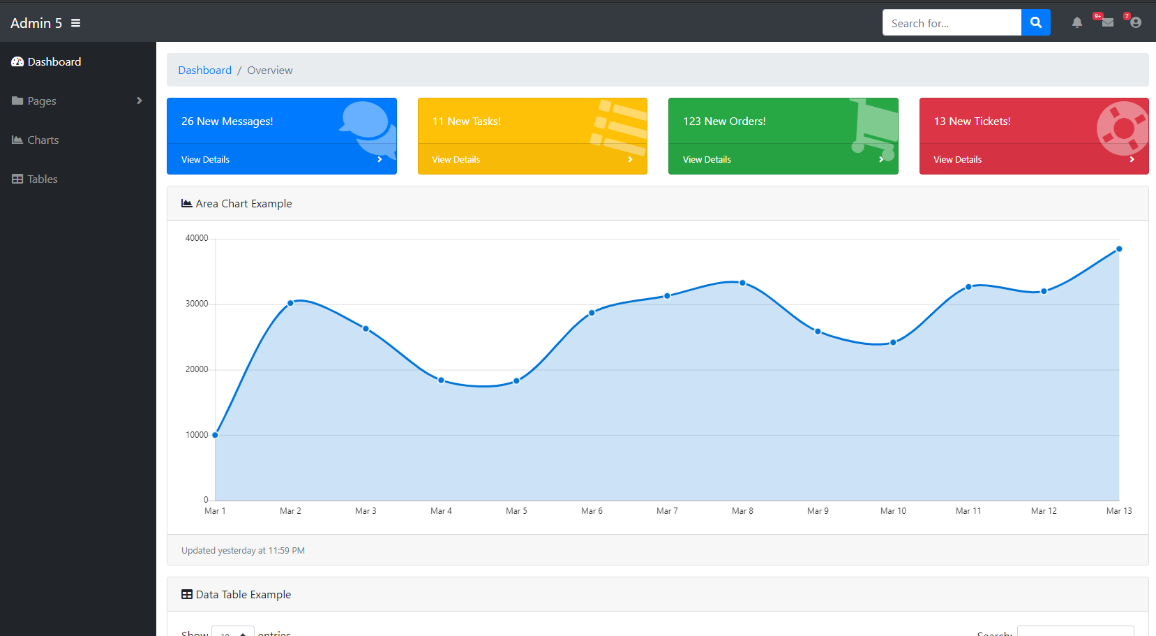1156x636 pixels.
Task: Open the entries-per-page dropdown
Action: tap(232, 631)
